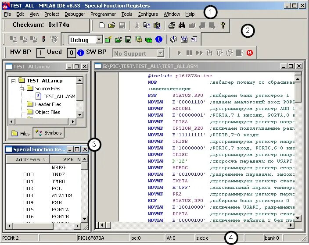
Task: Click the Save Workspace floppy icon next to Open Project
Action: click(128, 39)
